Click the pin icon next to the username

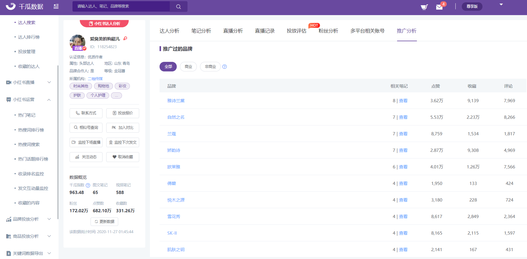[125, 38]
